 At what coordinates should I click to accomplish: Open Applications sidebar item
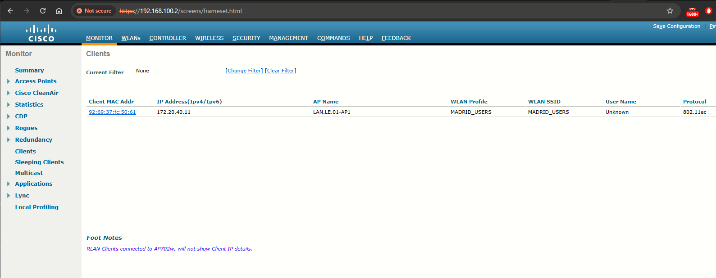point(33,184)
